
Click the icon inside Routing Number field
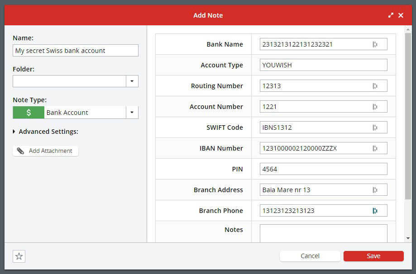375,86
